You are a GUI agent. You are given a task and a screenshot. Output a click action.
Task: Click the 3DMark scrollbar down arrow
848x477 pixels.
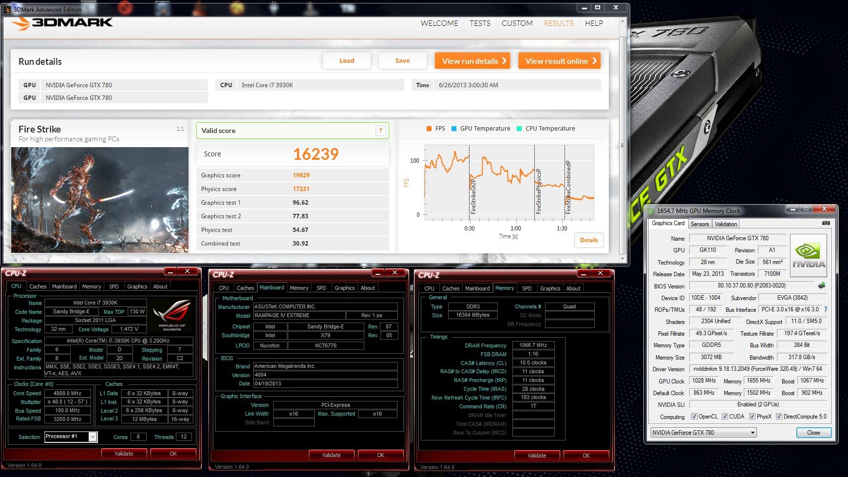622,258
